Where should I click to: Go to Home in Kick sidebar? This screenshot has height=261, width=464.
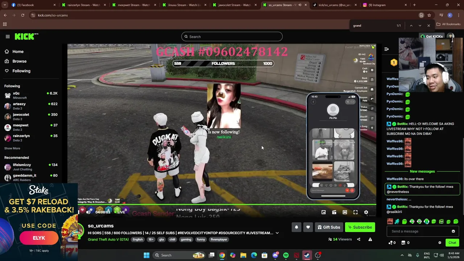pos(18,51)
